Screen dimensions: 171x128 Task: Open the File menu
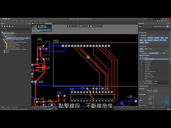point(2,21)
